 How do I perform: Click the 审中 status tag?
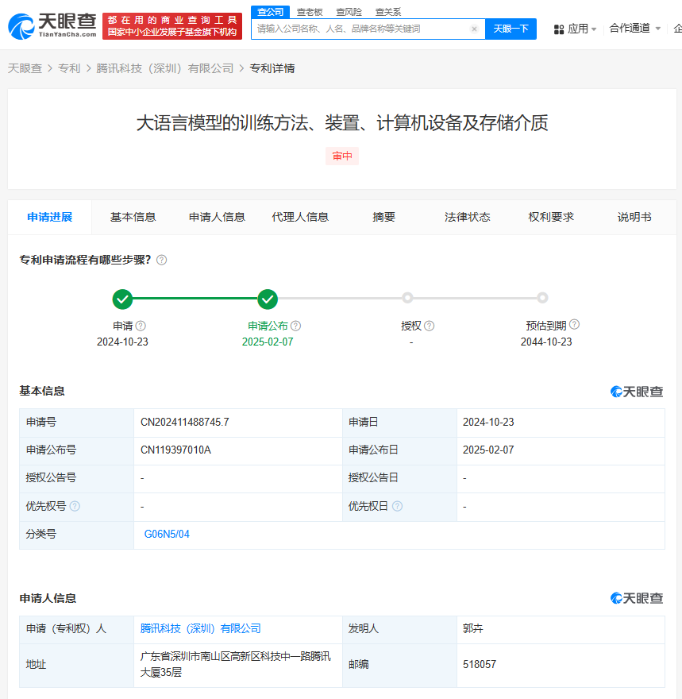click(342, 156)
